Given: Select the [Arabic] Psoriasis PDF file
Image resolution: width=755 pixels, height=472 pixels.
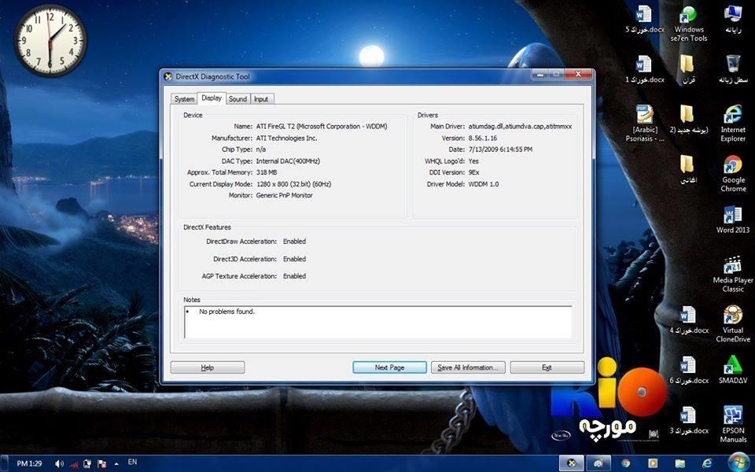Looking at the screenshot, I should pyautogui.click(x=645, y=124).
